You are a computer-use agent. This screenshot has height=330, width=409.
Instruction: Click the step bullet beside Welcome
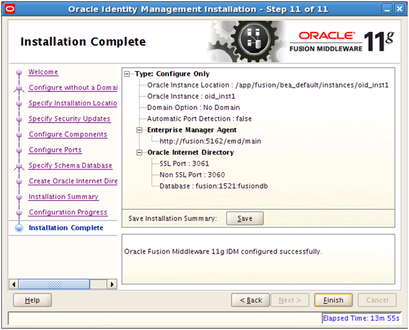[19, 72]
